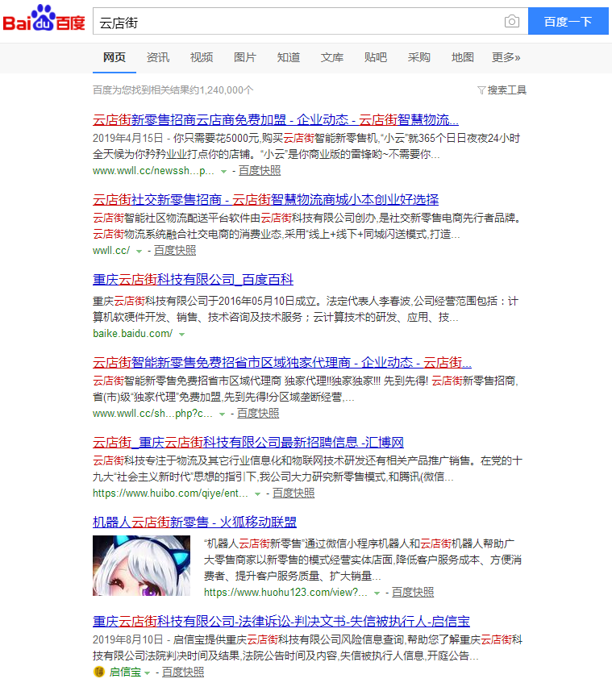Screen dimensions: 612x687
Task: Switch to the 视频 video tab
Action: (x=202, y=57)
